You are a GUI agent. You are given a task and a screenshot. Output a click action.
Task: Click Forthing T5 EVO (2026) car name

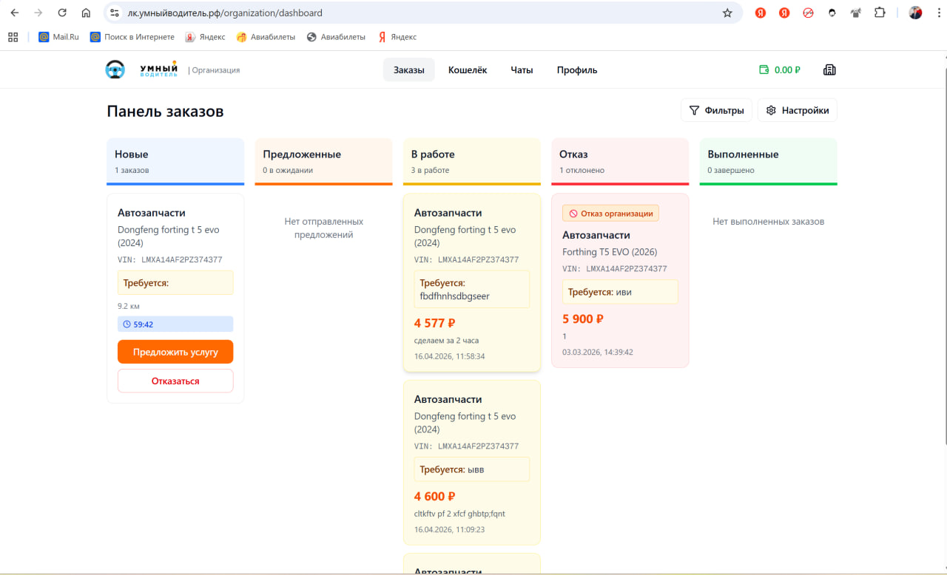(610, 252)
